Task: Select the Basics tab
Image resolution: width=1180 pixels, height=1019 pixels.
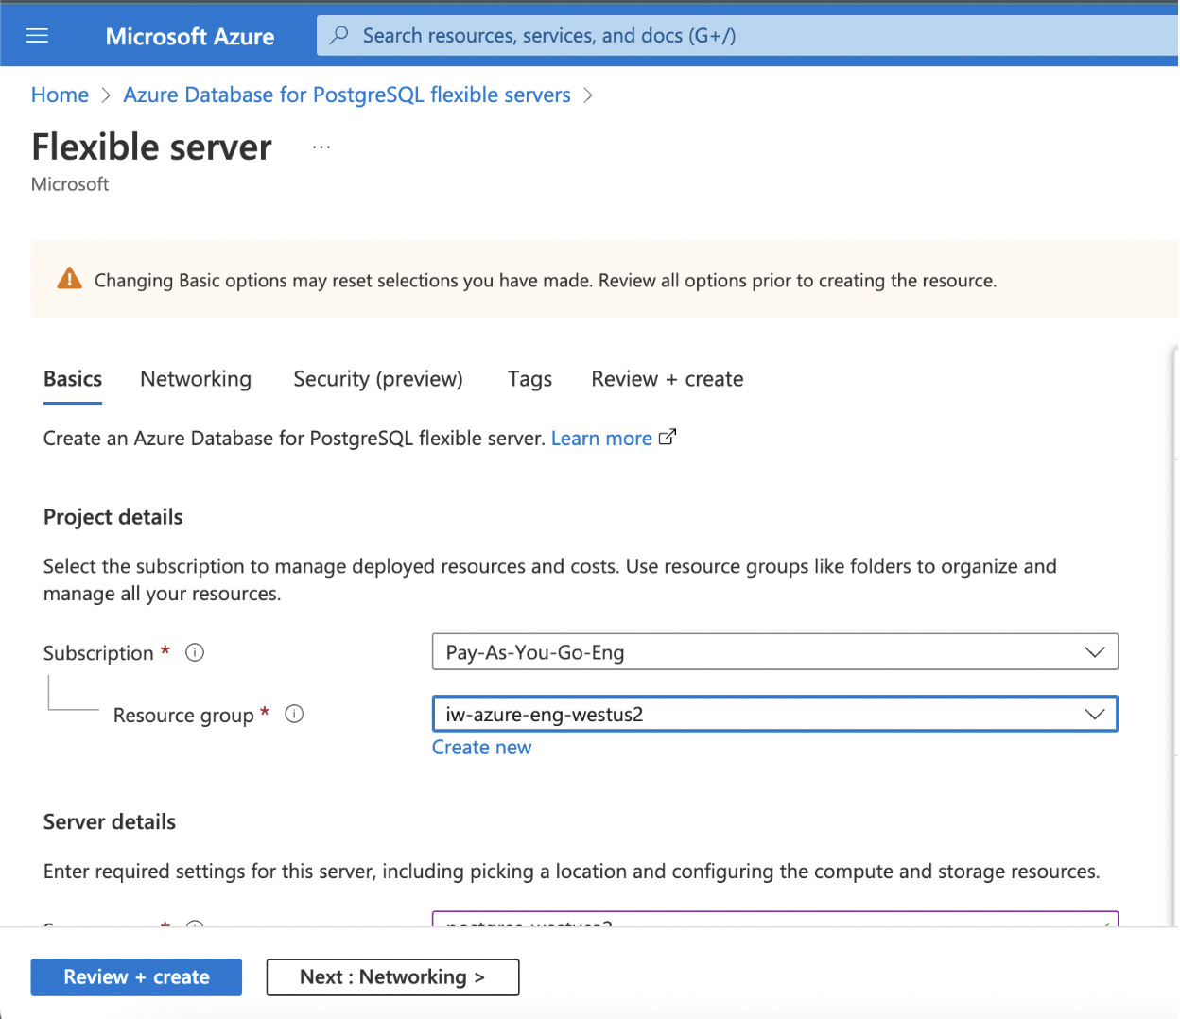Action: pyautogui.click(x=73, y=379)
